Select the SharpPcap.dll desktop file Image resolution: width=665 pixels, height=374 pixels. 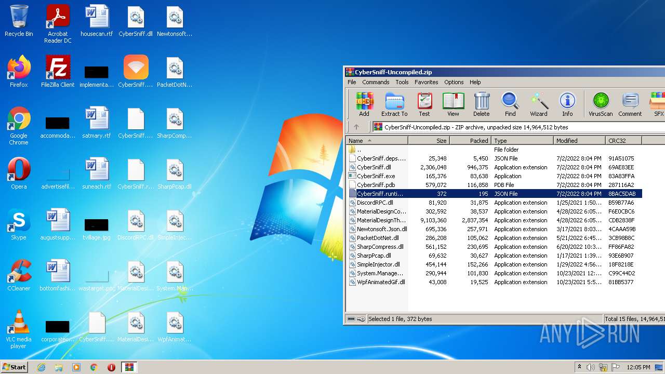[175, 173]
